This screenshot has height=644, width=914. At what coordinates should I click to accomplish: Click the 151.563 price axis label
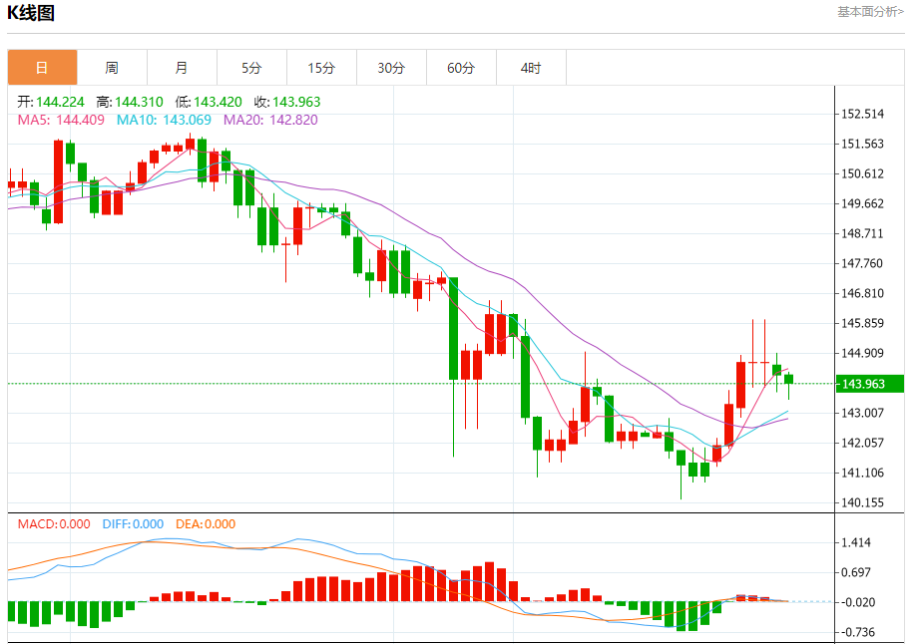tap(863, 144)
